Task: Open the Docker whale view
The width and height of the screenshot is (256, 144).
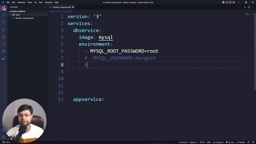Action: tap(4, 59)
